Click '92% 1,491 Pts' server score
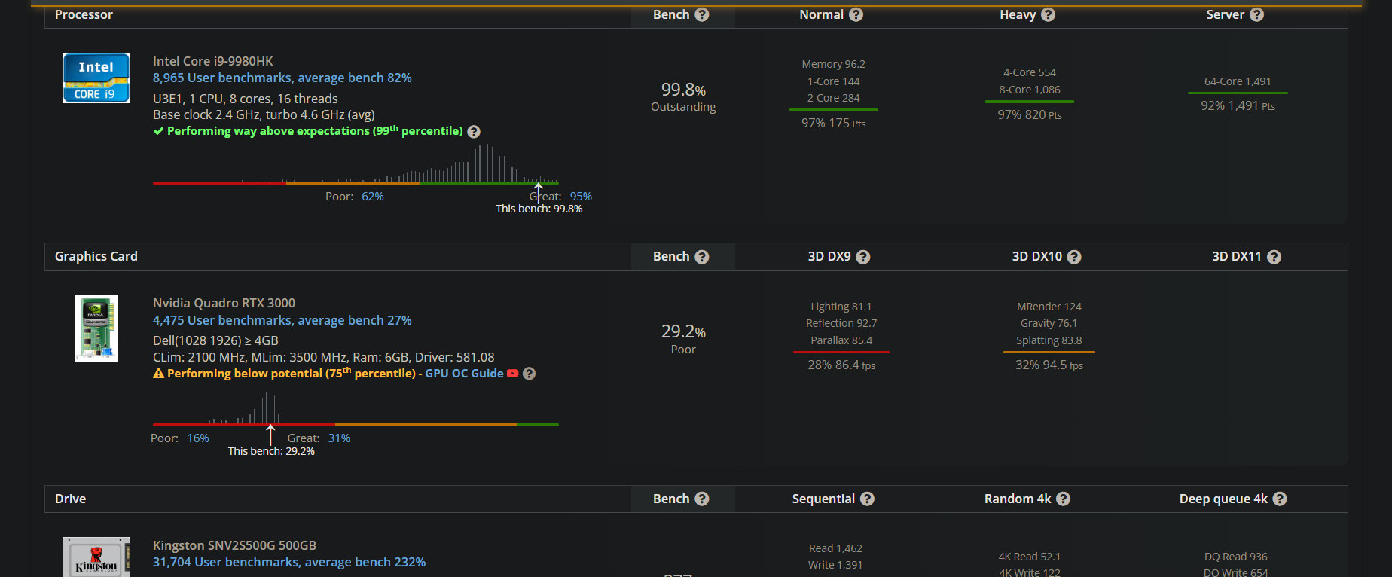The height and width of the screenshot is (577, 1392). (x=1238, y=105)
